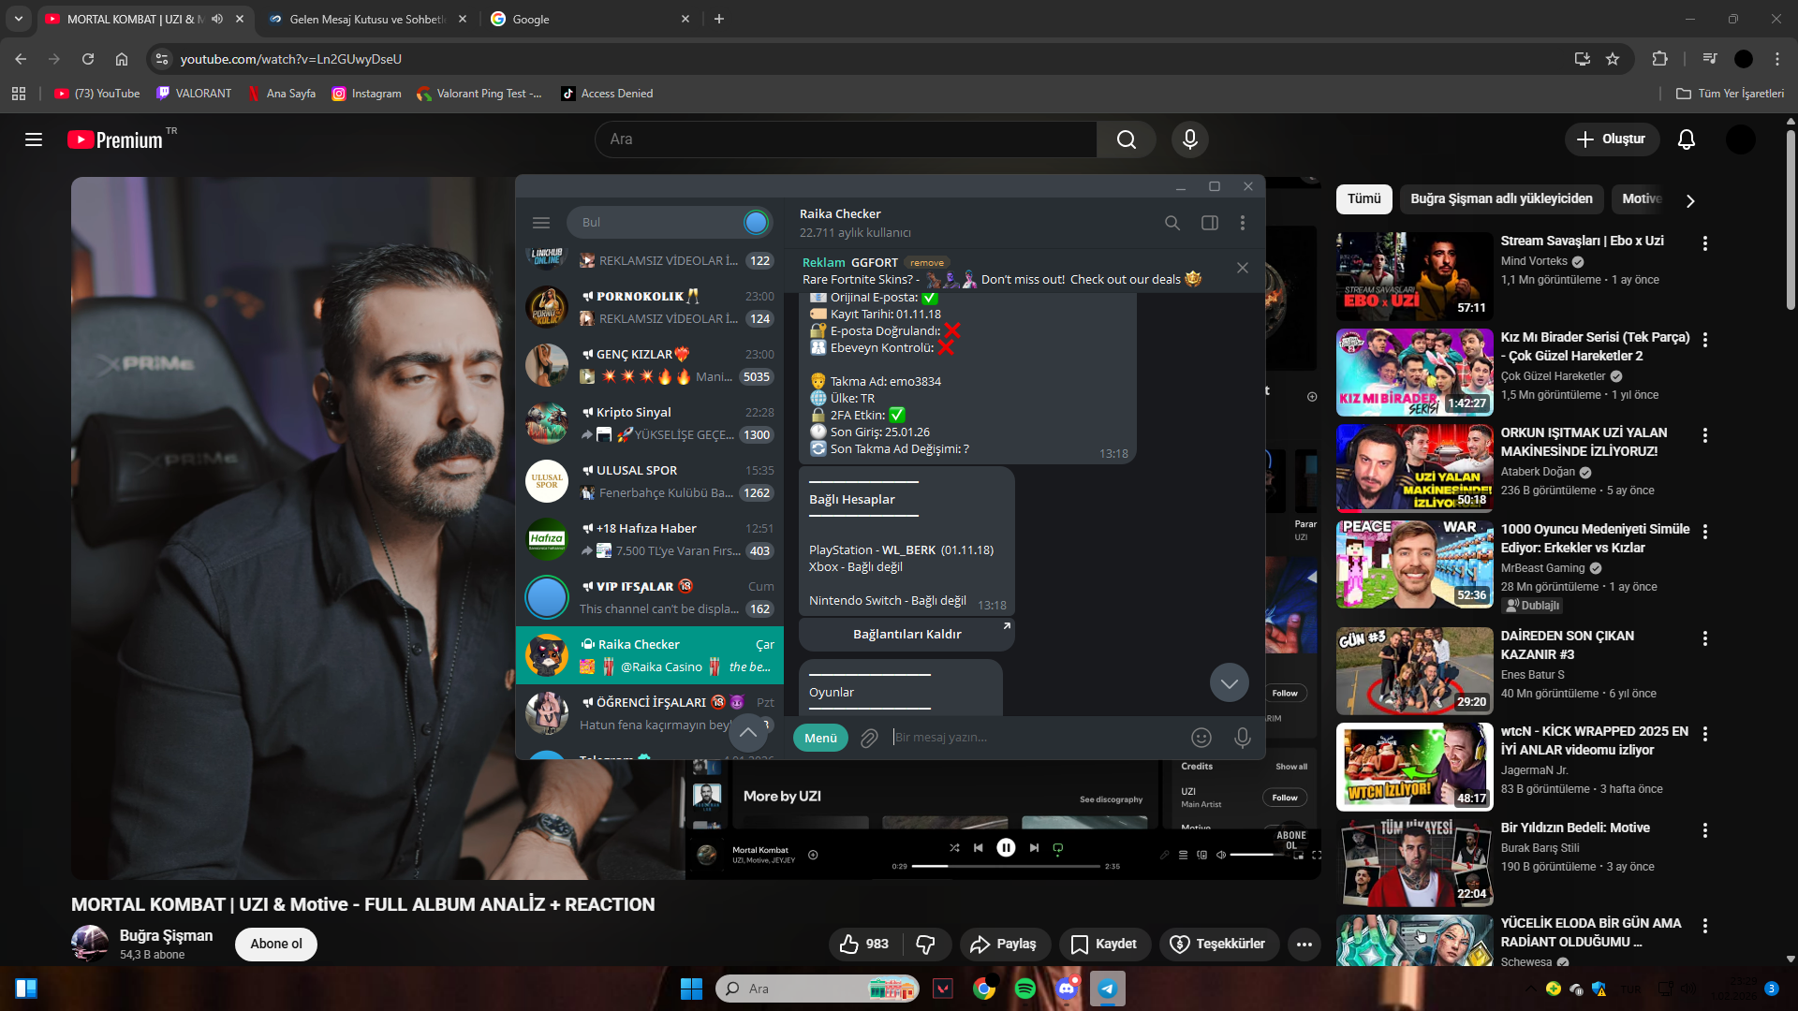Select the Tümü filter chip

[x=1364, y=199]
